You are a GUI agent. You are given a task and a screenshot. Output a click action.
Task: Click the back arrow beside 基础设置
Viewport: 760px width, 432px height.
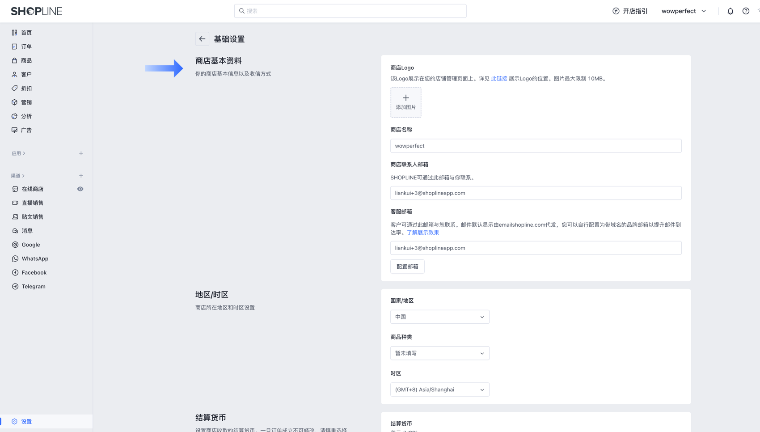202,39
